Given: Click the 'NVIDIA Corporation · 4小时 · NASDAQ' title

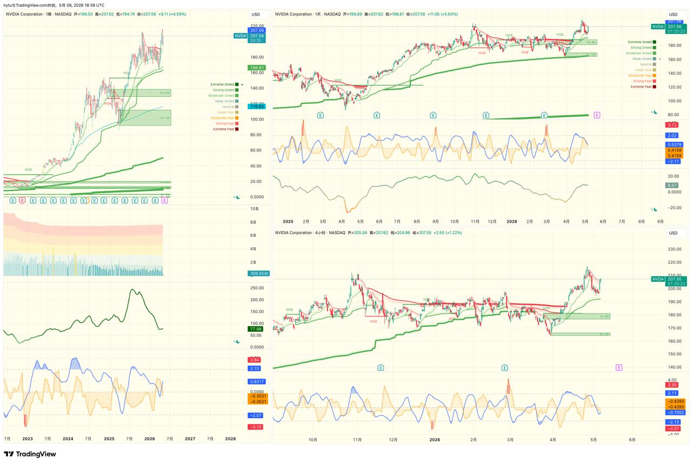Looking at the screenshot, I should 310,233.
